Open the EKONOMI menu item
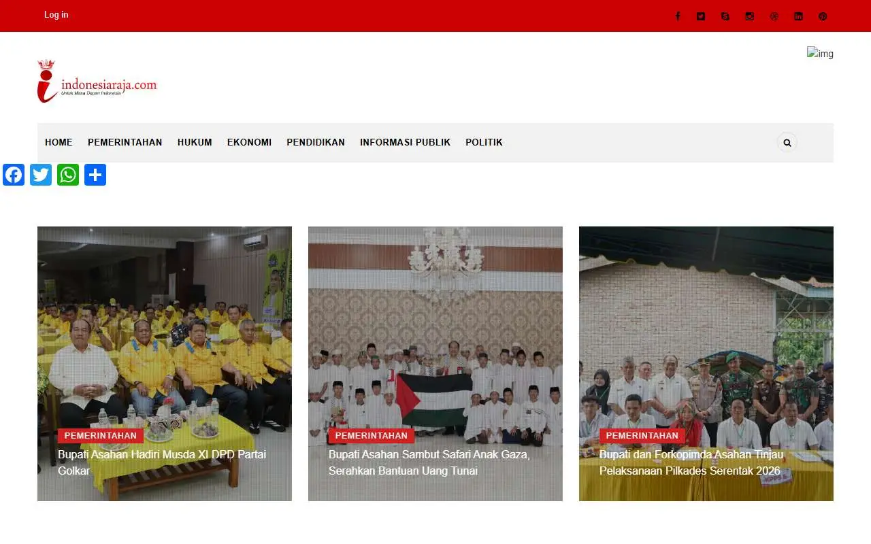This screenshot has height=544, width=871. point(249,142)
